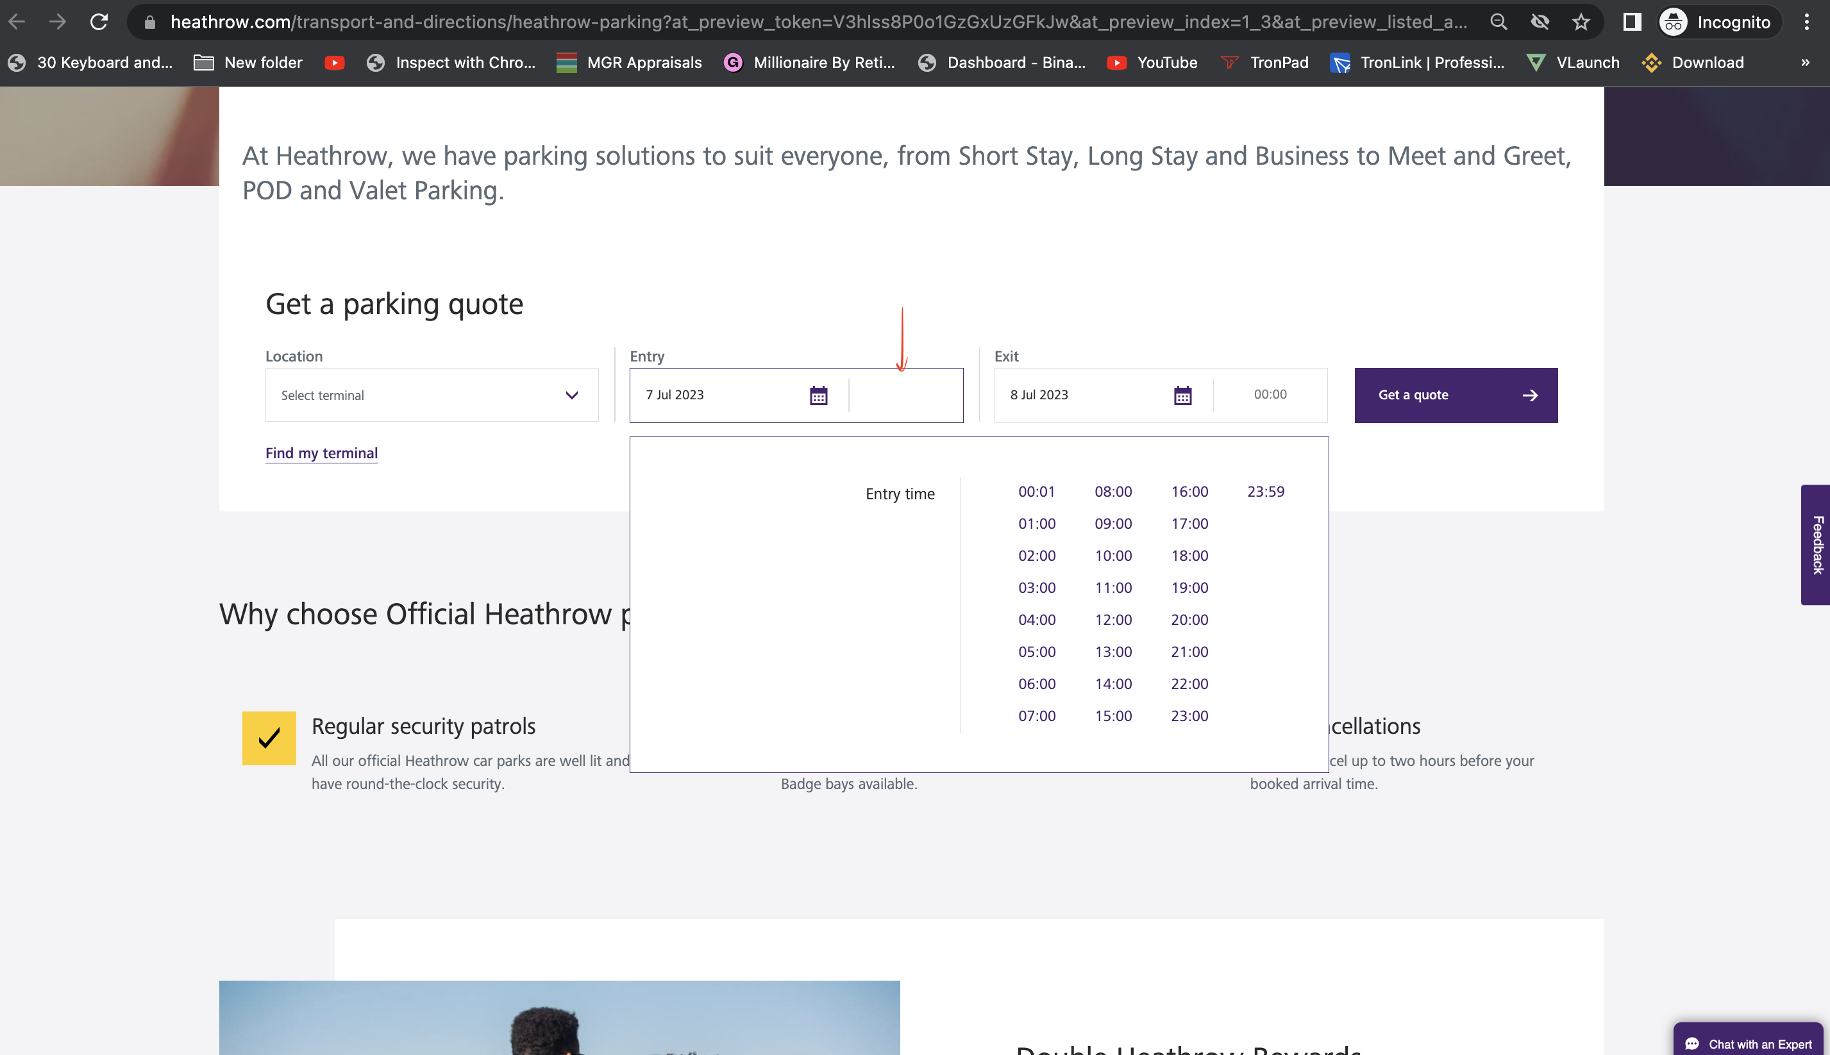Click the Get a quote button

(x=1456, y=395)
